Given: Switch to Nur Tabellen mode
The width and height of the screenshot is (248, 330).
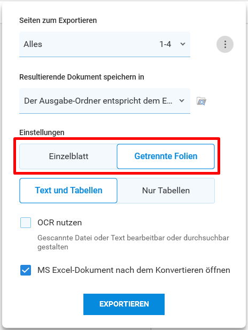Looking at the screenshot, I should [x=166, y=191].
